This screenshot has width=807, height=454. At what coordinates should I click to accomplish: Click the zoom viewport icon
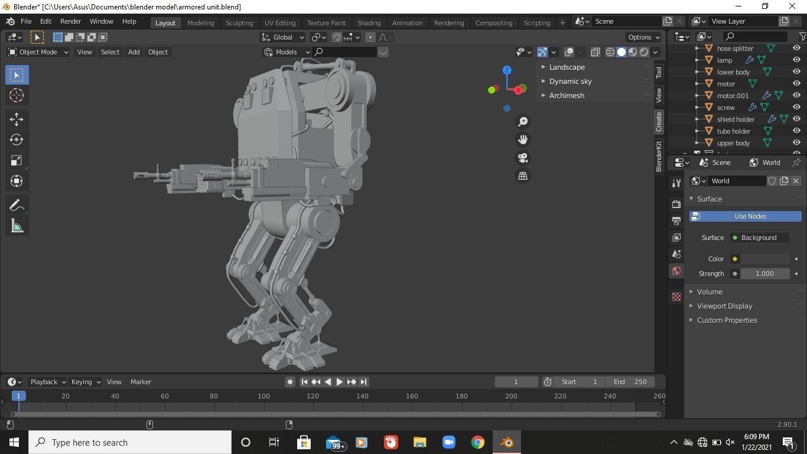pyautogui.click(x=523, y=122)
